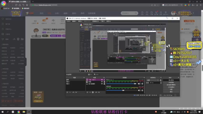Increase the transition duration stepper

(161, 82)
